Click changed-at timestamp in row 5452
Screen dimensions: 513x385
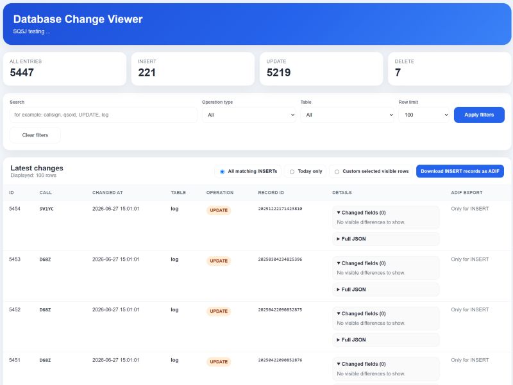[116, 309]
